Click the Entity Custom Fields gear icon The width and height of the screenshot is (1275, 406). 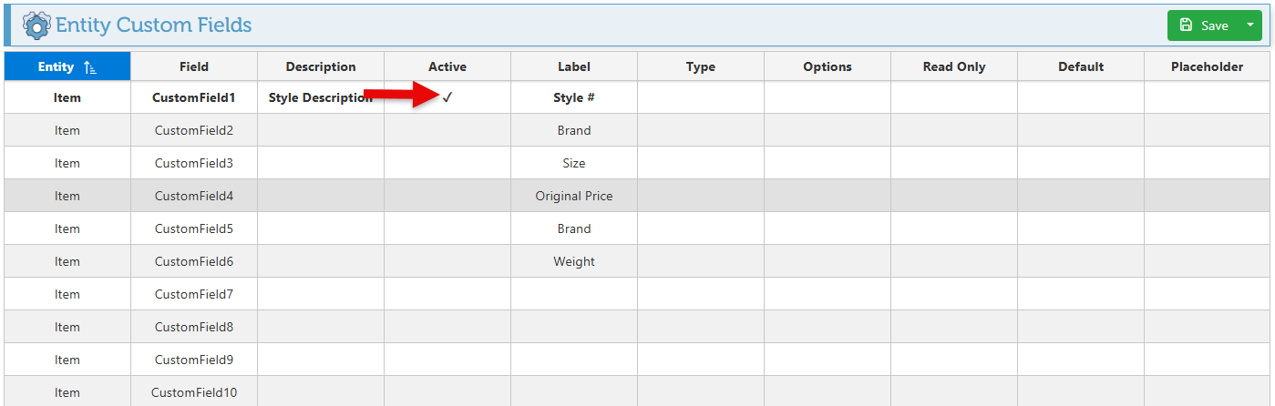point(36,25)
